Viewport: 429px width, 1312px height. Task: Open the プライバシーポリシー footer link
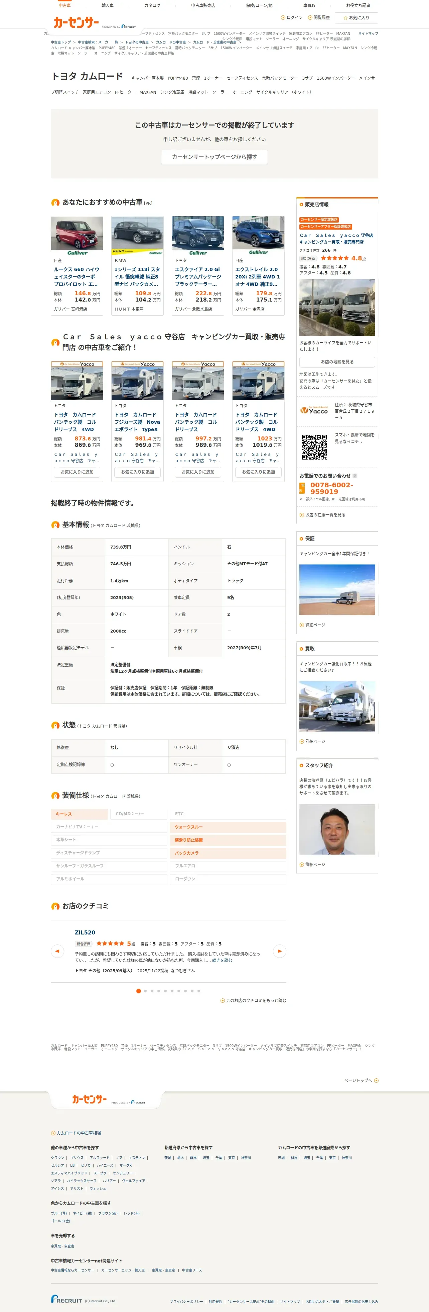point(186,1301)
